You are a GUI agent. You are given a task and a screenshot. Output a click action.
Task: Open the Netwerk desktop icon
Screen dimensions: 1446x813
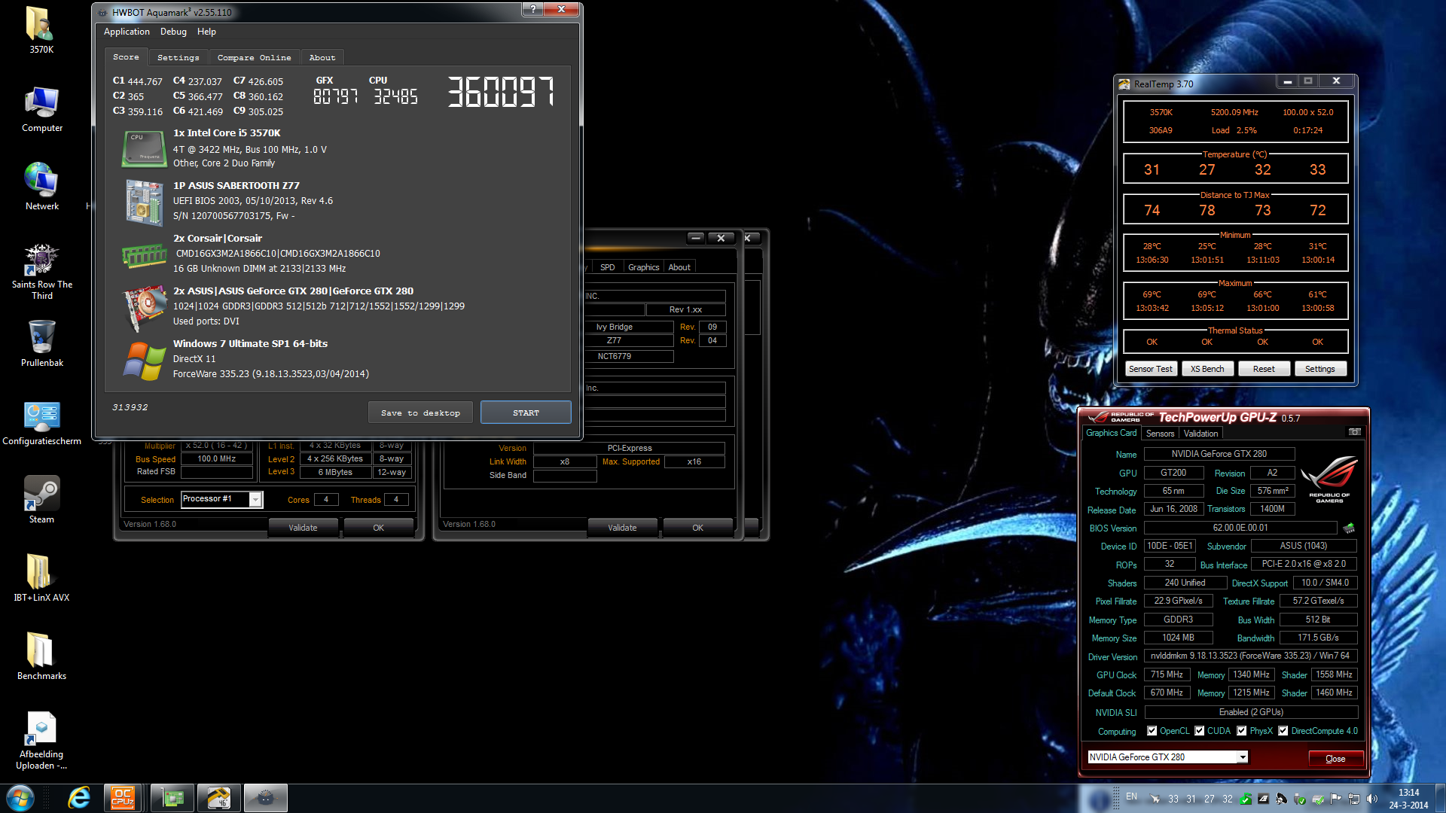click(x=41, y=187)
